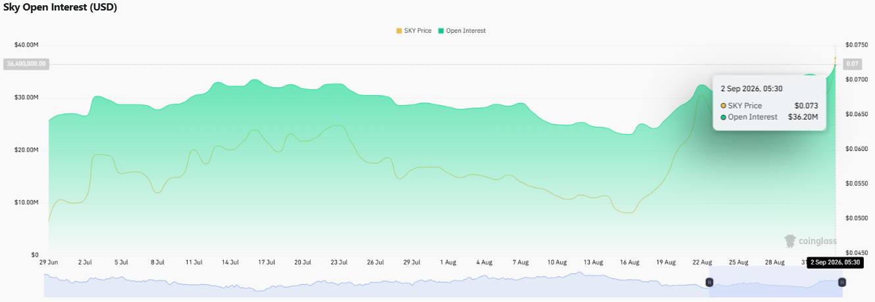Click the tooltip SKY Price $0.073 row
Image resolution: width=875 pixels, height=302 pixels.
click(x=769, y=106)
